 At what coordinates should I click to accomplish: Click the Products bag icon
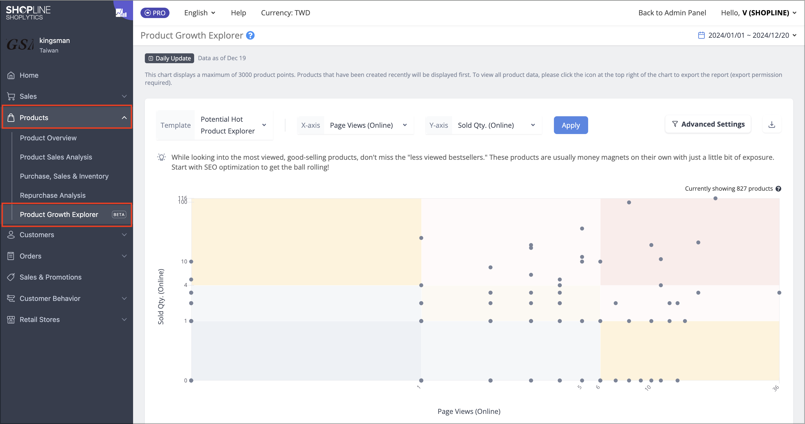pyautogui.click(x=11, y=117)
